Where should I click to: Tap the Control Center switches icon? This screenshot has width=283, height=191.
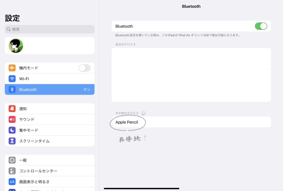pyautogui.click(x=12, y=171)
